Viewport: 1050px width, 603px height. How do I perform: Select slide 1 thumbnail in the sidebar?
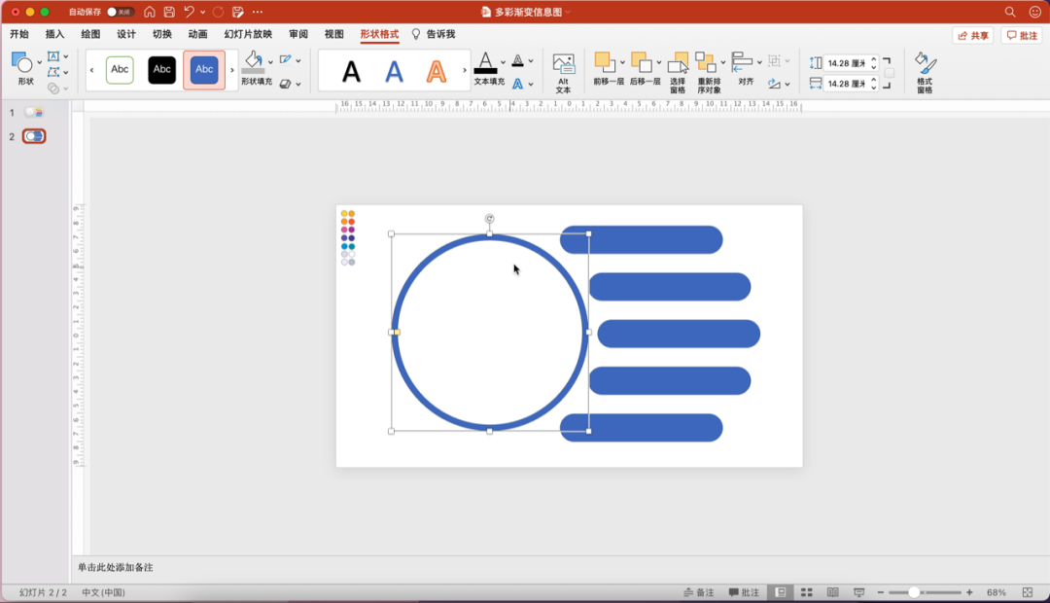tap(34, 113)
